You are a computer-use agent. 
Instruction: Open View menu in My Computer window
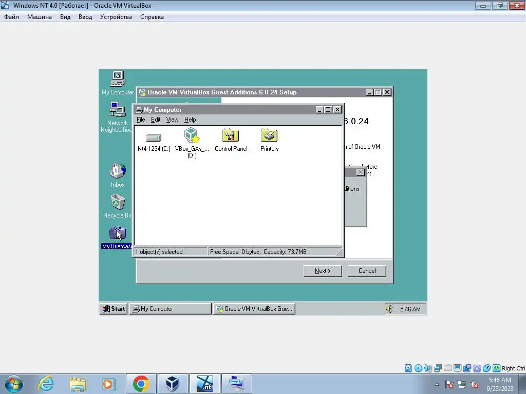coord(173,120)
